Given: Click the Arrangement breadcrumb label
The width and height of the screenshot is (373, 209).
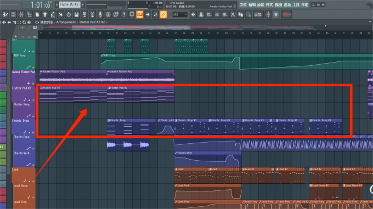Looking at the screenshot, I should [x=66, y=22].
